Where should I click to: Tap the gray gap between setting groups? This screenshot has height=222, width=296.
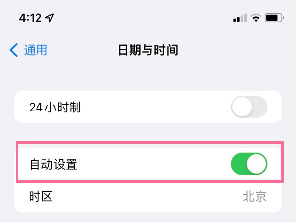148,132
